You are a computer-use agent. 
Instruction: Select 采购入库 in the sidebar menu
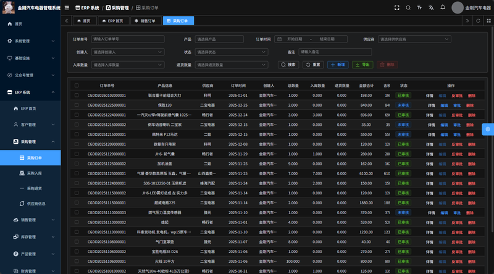tap(34, 173)
